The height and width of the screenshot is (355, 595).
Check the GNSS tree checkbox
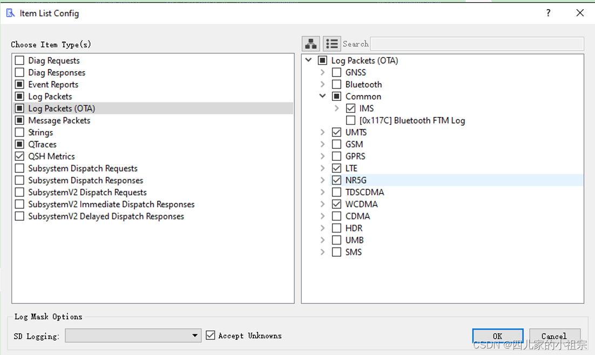(x=336, y=72)
